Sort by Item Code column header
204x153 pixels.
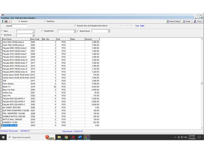click(36, 39)
